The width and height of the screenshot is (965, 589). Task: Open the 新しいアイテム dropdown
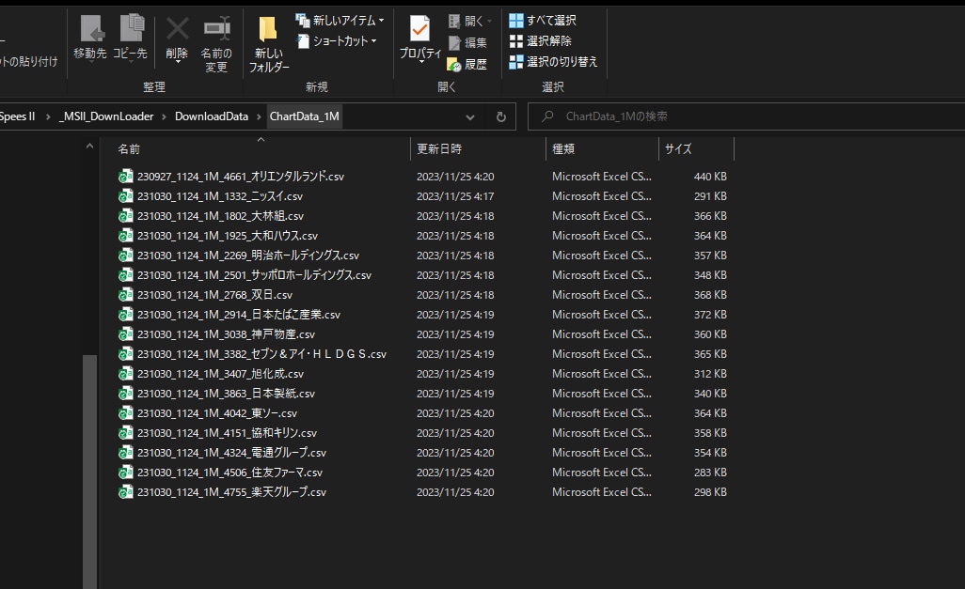click(x=340, y=21)
